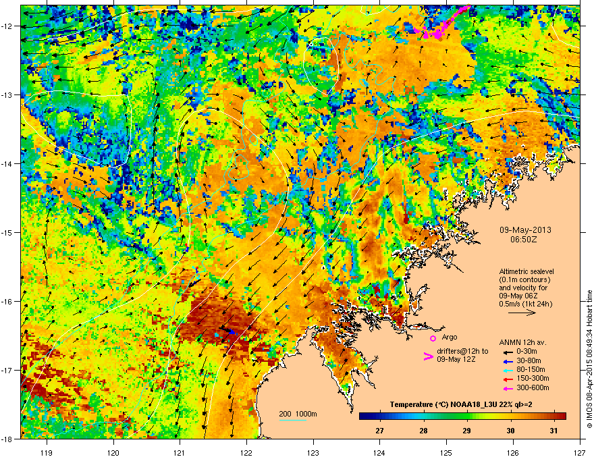Click the '300-600m' depth label
This screenshot has width=594, height=459.
pyautogui.click(x=533, y=387)
